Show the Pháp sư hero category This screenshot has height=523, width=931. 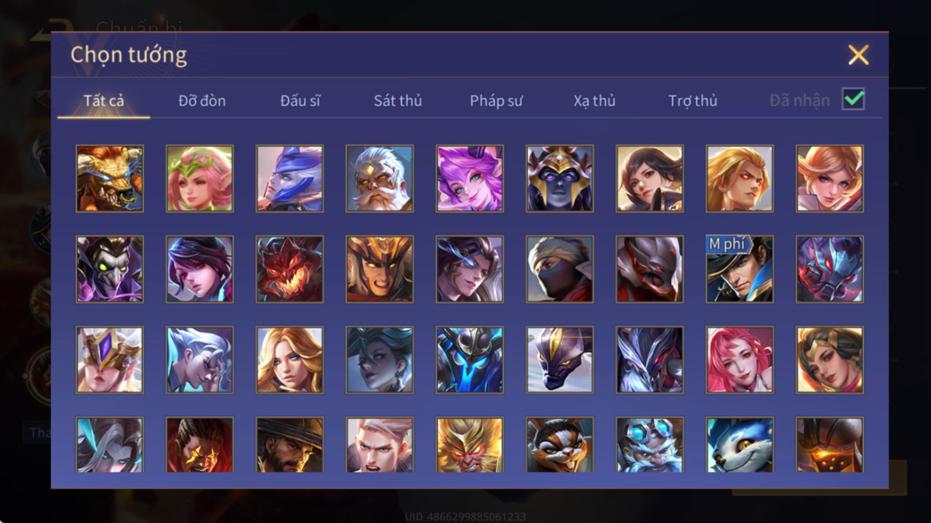click(x=496, y=101)
